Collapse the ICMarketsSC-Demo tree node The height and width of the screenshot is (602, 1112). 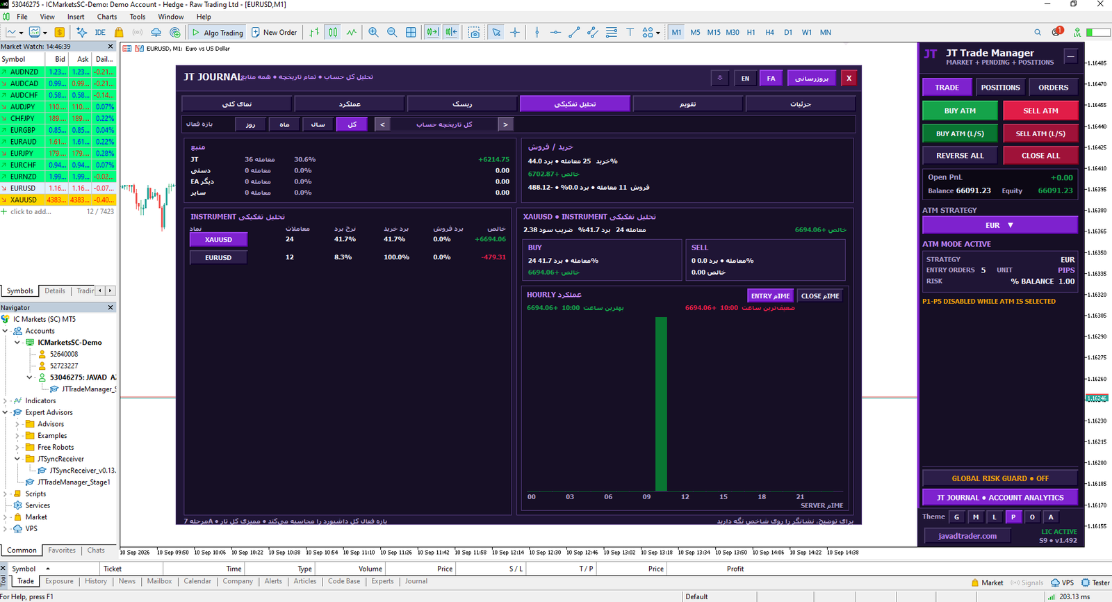point(17,343)
